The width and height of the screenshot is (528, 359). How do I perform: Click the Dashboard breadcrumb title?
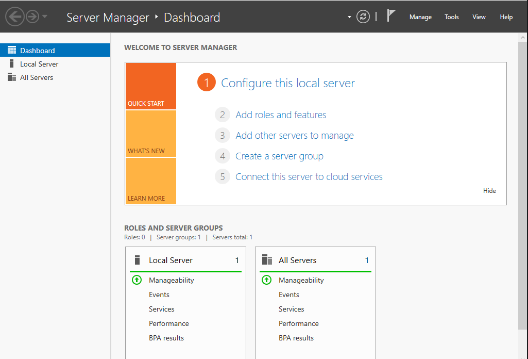coord(192,18)
